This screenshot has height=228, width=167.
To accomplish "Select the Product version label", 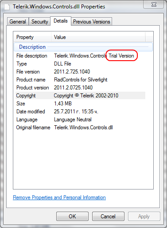I will pos(33,88).
